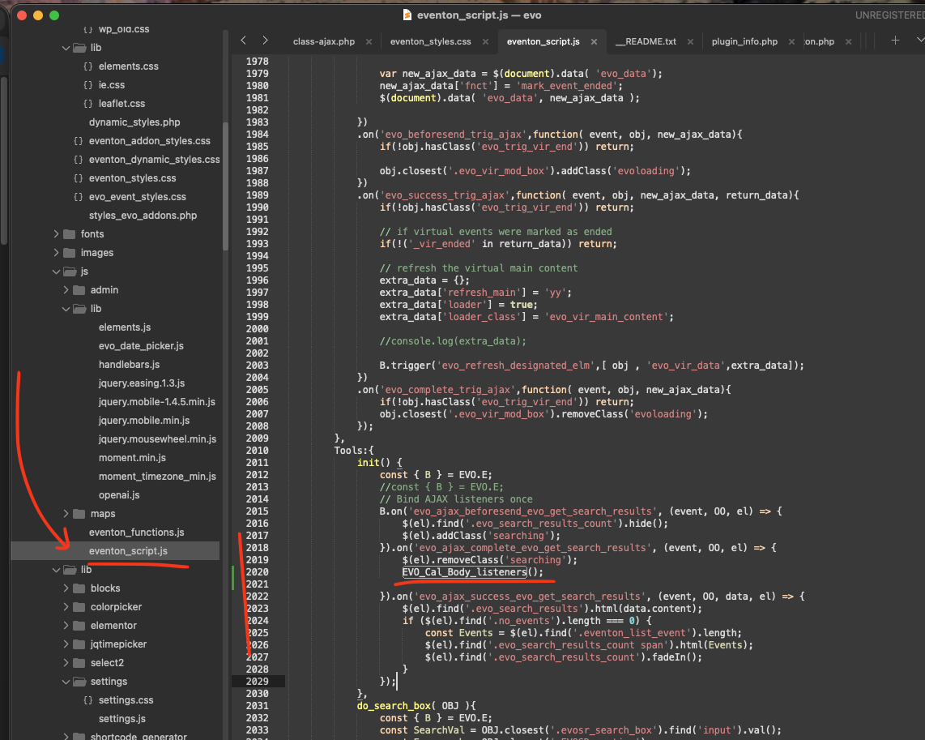The width and height of the screenshot is (925, 740).
Task: Open dynamic_styles.php in the file tree
Action: [134, 122]
